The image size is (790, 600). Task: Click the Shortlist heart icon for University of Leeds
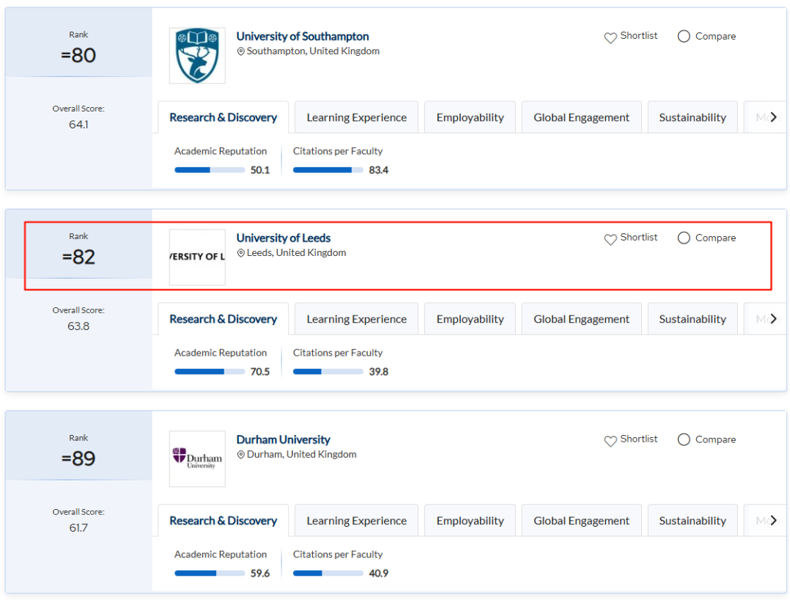(x=610, y=240)
